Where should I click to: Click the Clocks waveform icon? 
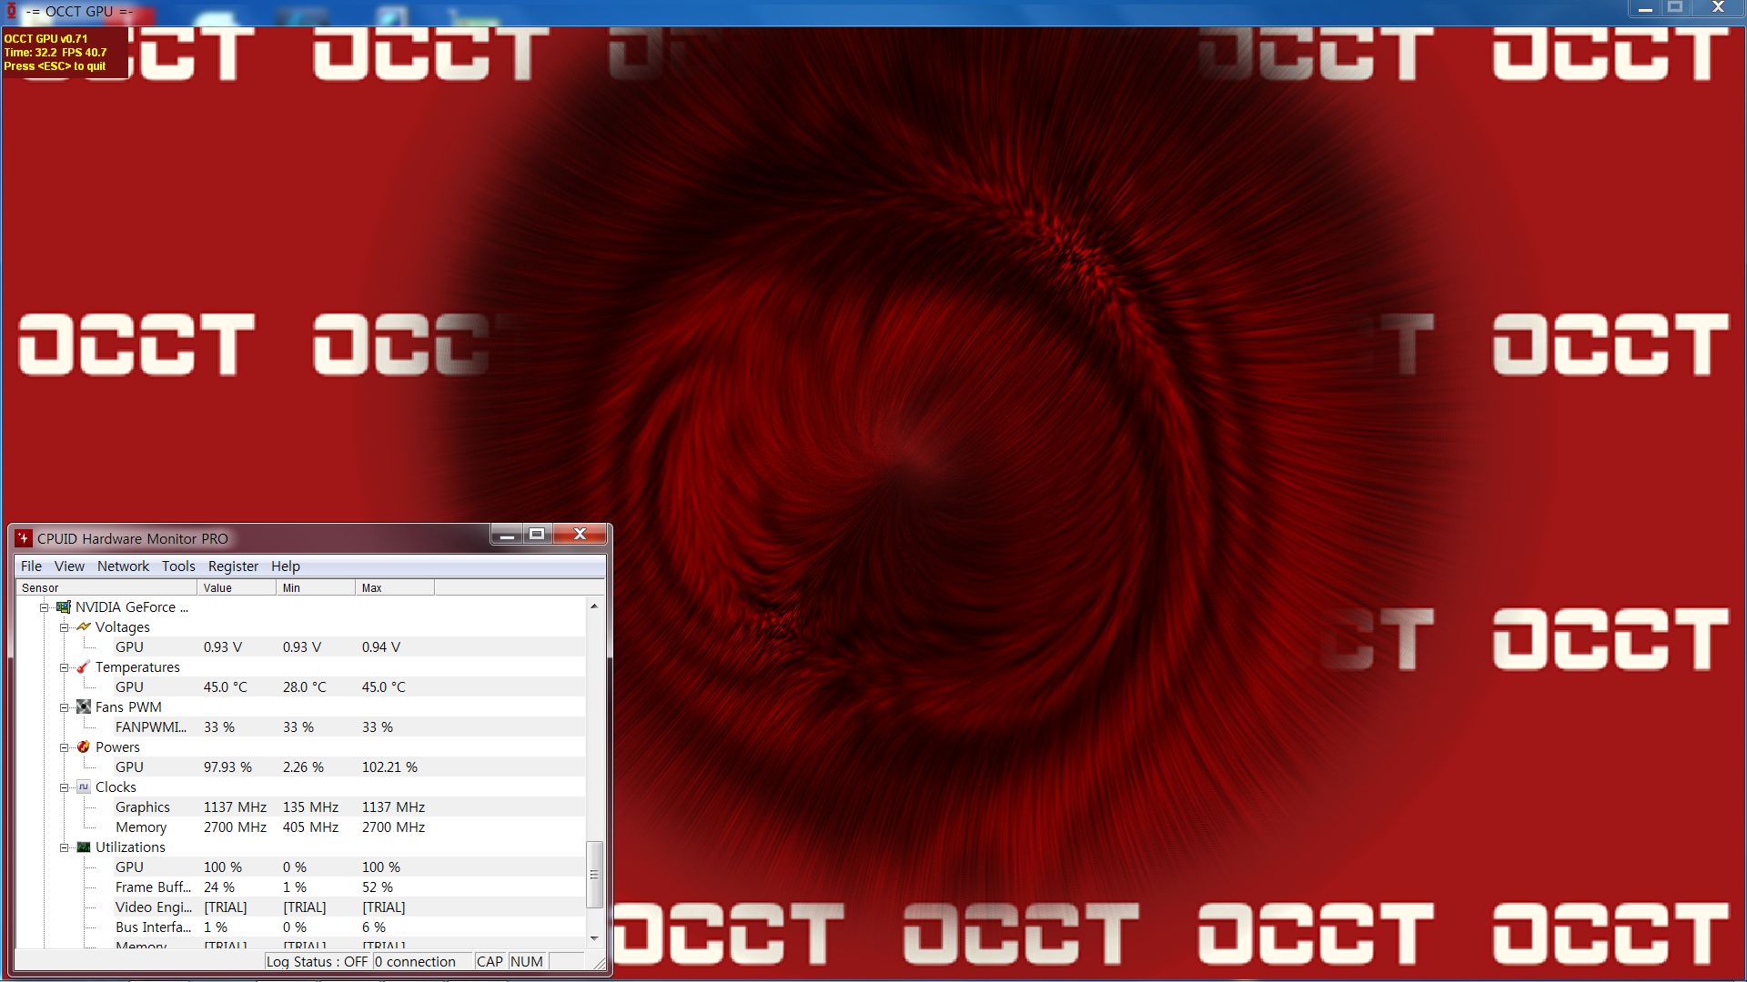[x=84, y=787]
